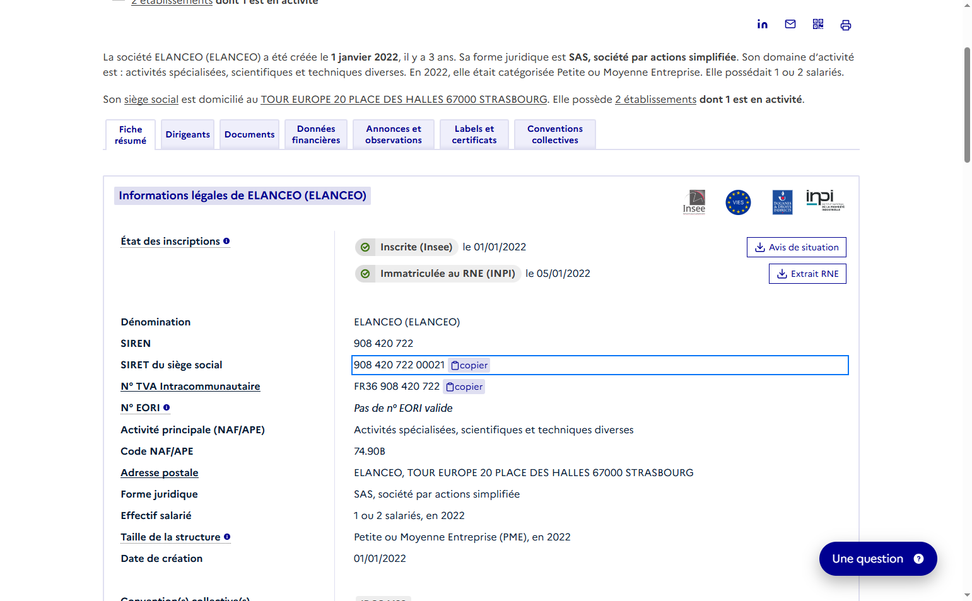Select the Code NAF/APE value 74.90B

[x=370, y=452]
